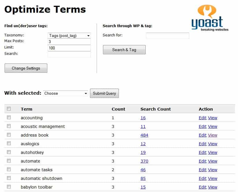238x192 pixels.
Task: Click the Change Settings button
Action: pyautogui.click(x=26, y=68)
